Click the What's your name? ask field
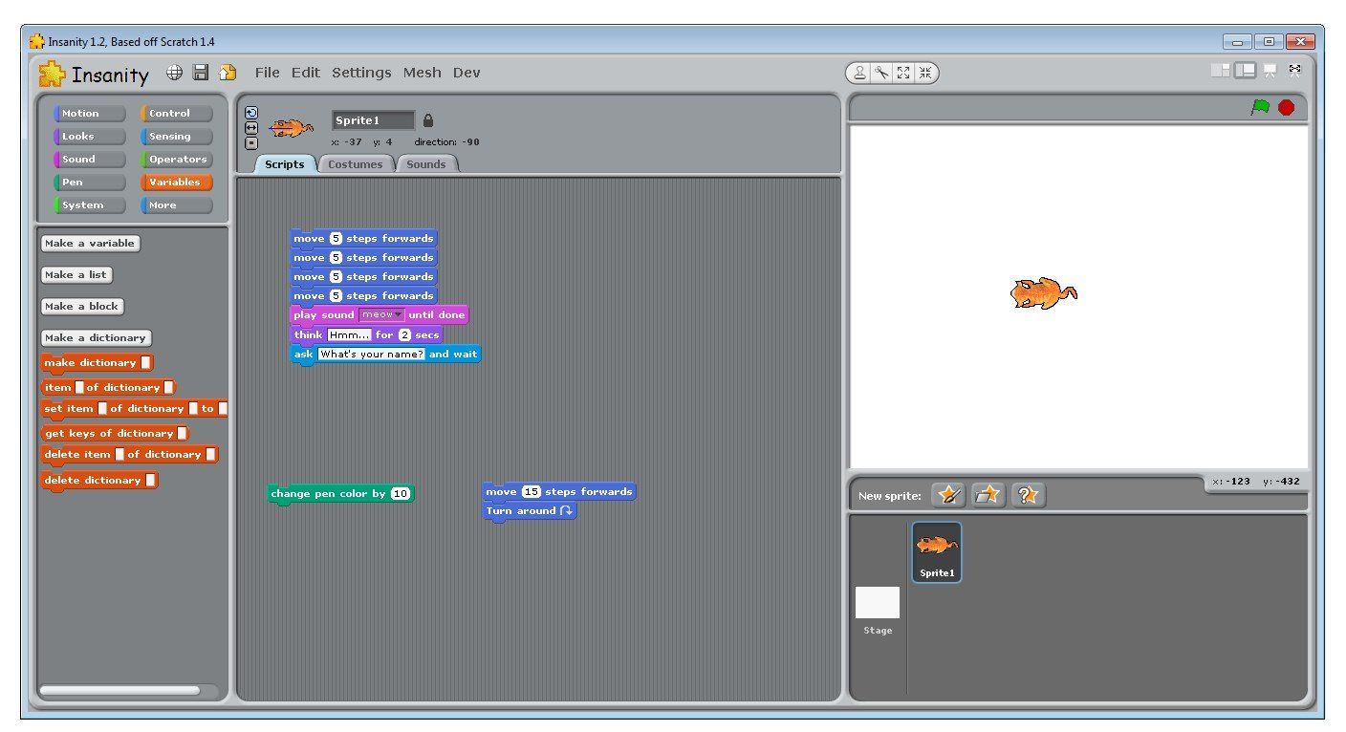This screenshot has width=1346, height=732. pos(372,354)
